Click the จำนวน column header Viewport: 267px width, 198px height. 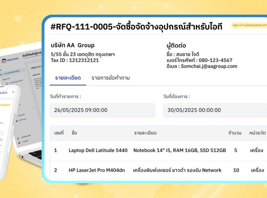pyautogui.click(x=235, y=133)
